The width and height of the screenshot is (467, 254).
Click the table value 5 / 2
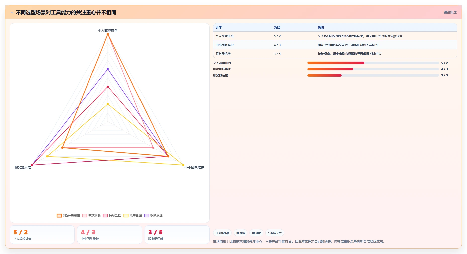click(x=277, y=36)
